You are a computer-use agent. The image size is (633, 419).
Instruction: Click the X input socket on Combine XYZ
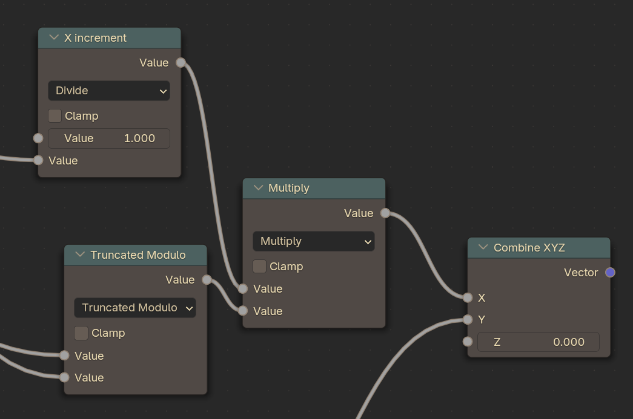point(467,297)
